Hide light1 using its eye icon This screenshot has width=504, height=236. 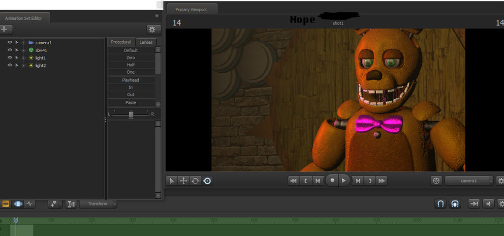click(10, 58)
